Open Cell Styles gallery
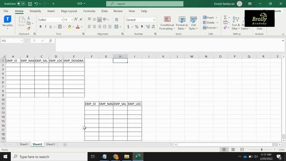The height and width of the screenshot is (161, 286). (193, 23)
